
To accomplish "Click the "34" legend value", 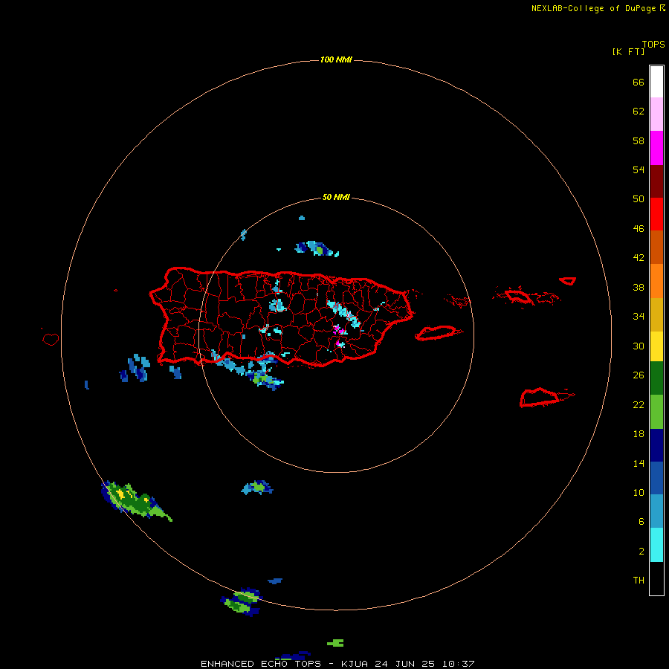I will tap(639, 317).
